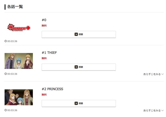Click the clock icon under #1 THIEF thumbnail
This screenshot has width=166, height=117.
pos(6,74)
